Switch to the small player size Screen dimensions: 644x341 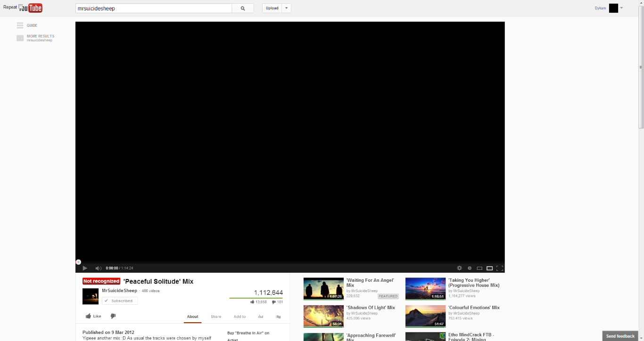pyautogui.click(x=479, y=268)
